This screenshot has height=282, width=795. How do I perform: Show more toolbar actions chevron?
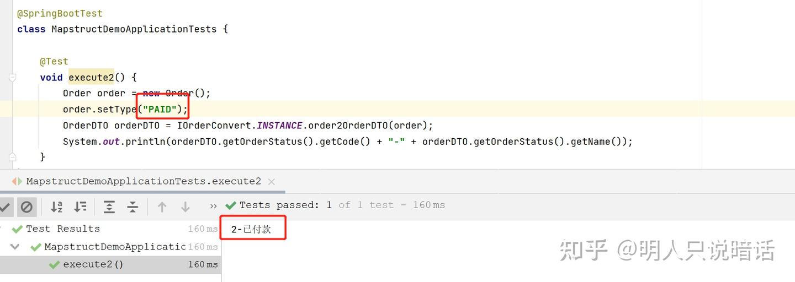214,206
